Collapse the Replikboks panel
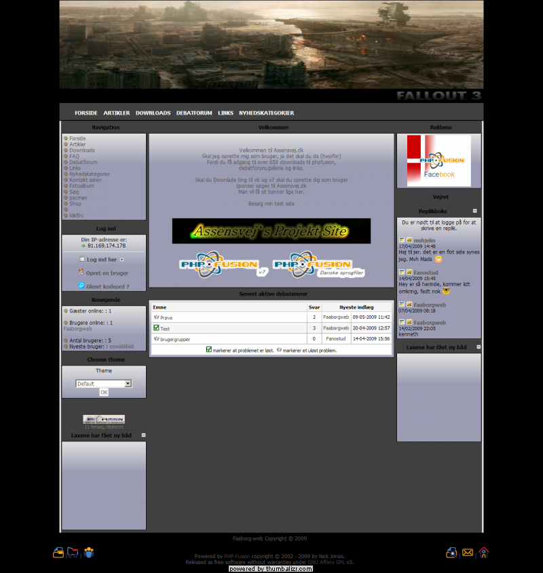This screenshot has width=543, height=573. [474, 211]
